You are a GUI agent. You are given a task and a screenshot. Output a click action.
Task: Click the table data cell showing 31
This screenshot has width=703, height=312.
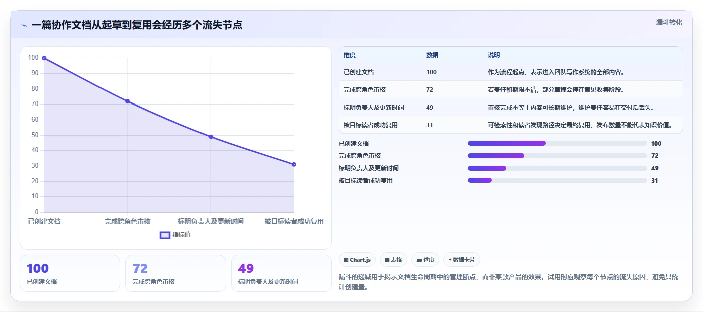[430, 125]
